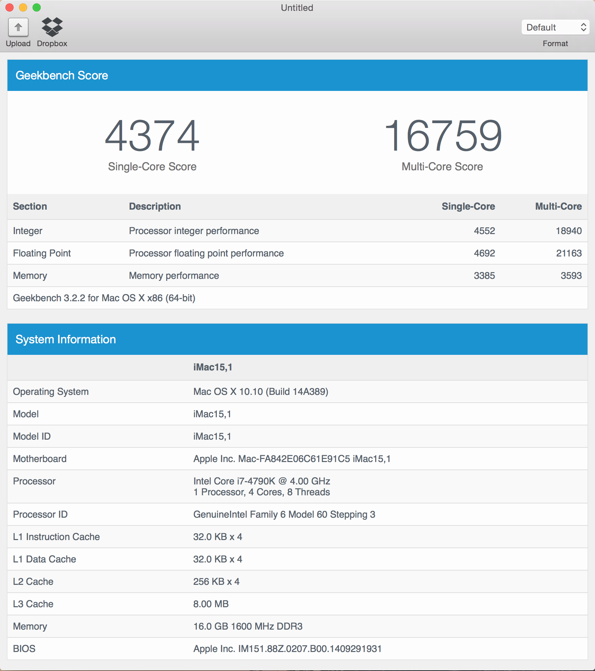Zoom window with green button
595x671 pixels.
[x=37, y=7]
